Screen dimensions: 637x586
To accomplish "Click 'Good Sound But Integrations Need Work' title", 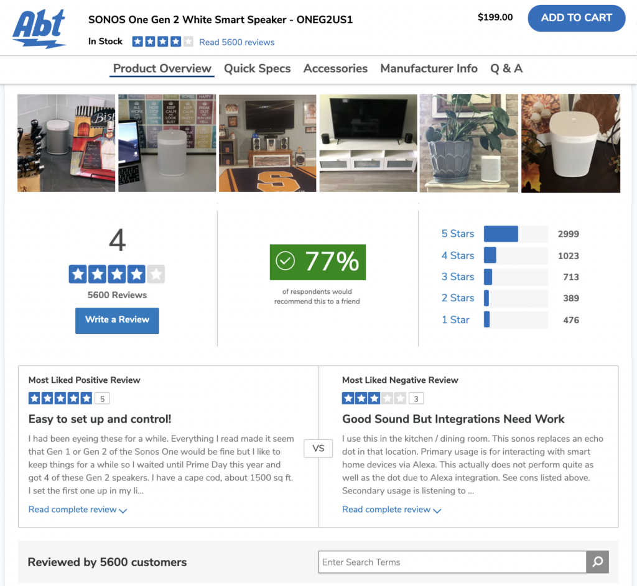I will click(453, 419).
